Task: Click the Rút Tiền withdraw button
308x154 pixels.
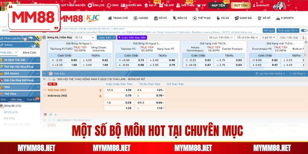Action: [241, 5]
